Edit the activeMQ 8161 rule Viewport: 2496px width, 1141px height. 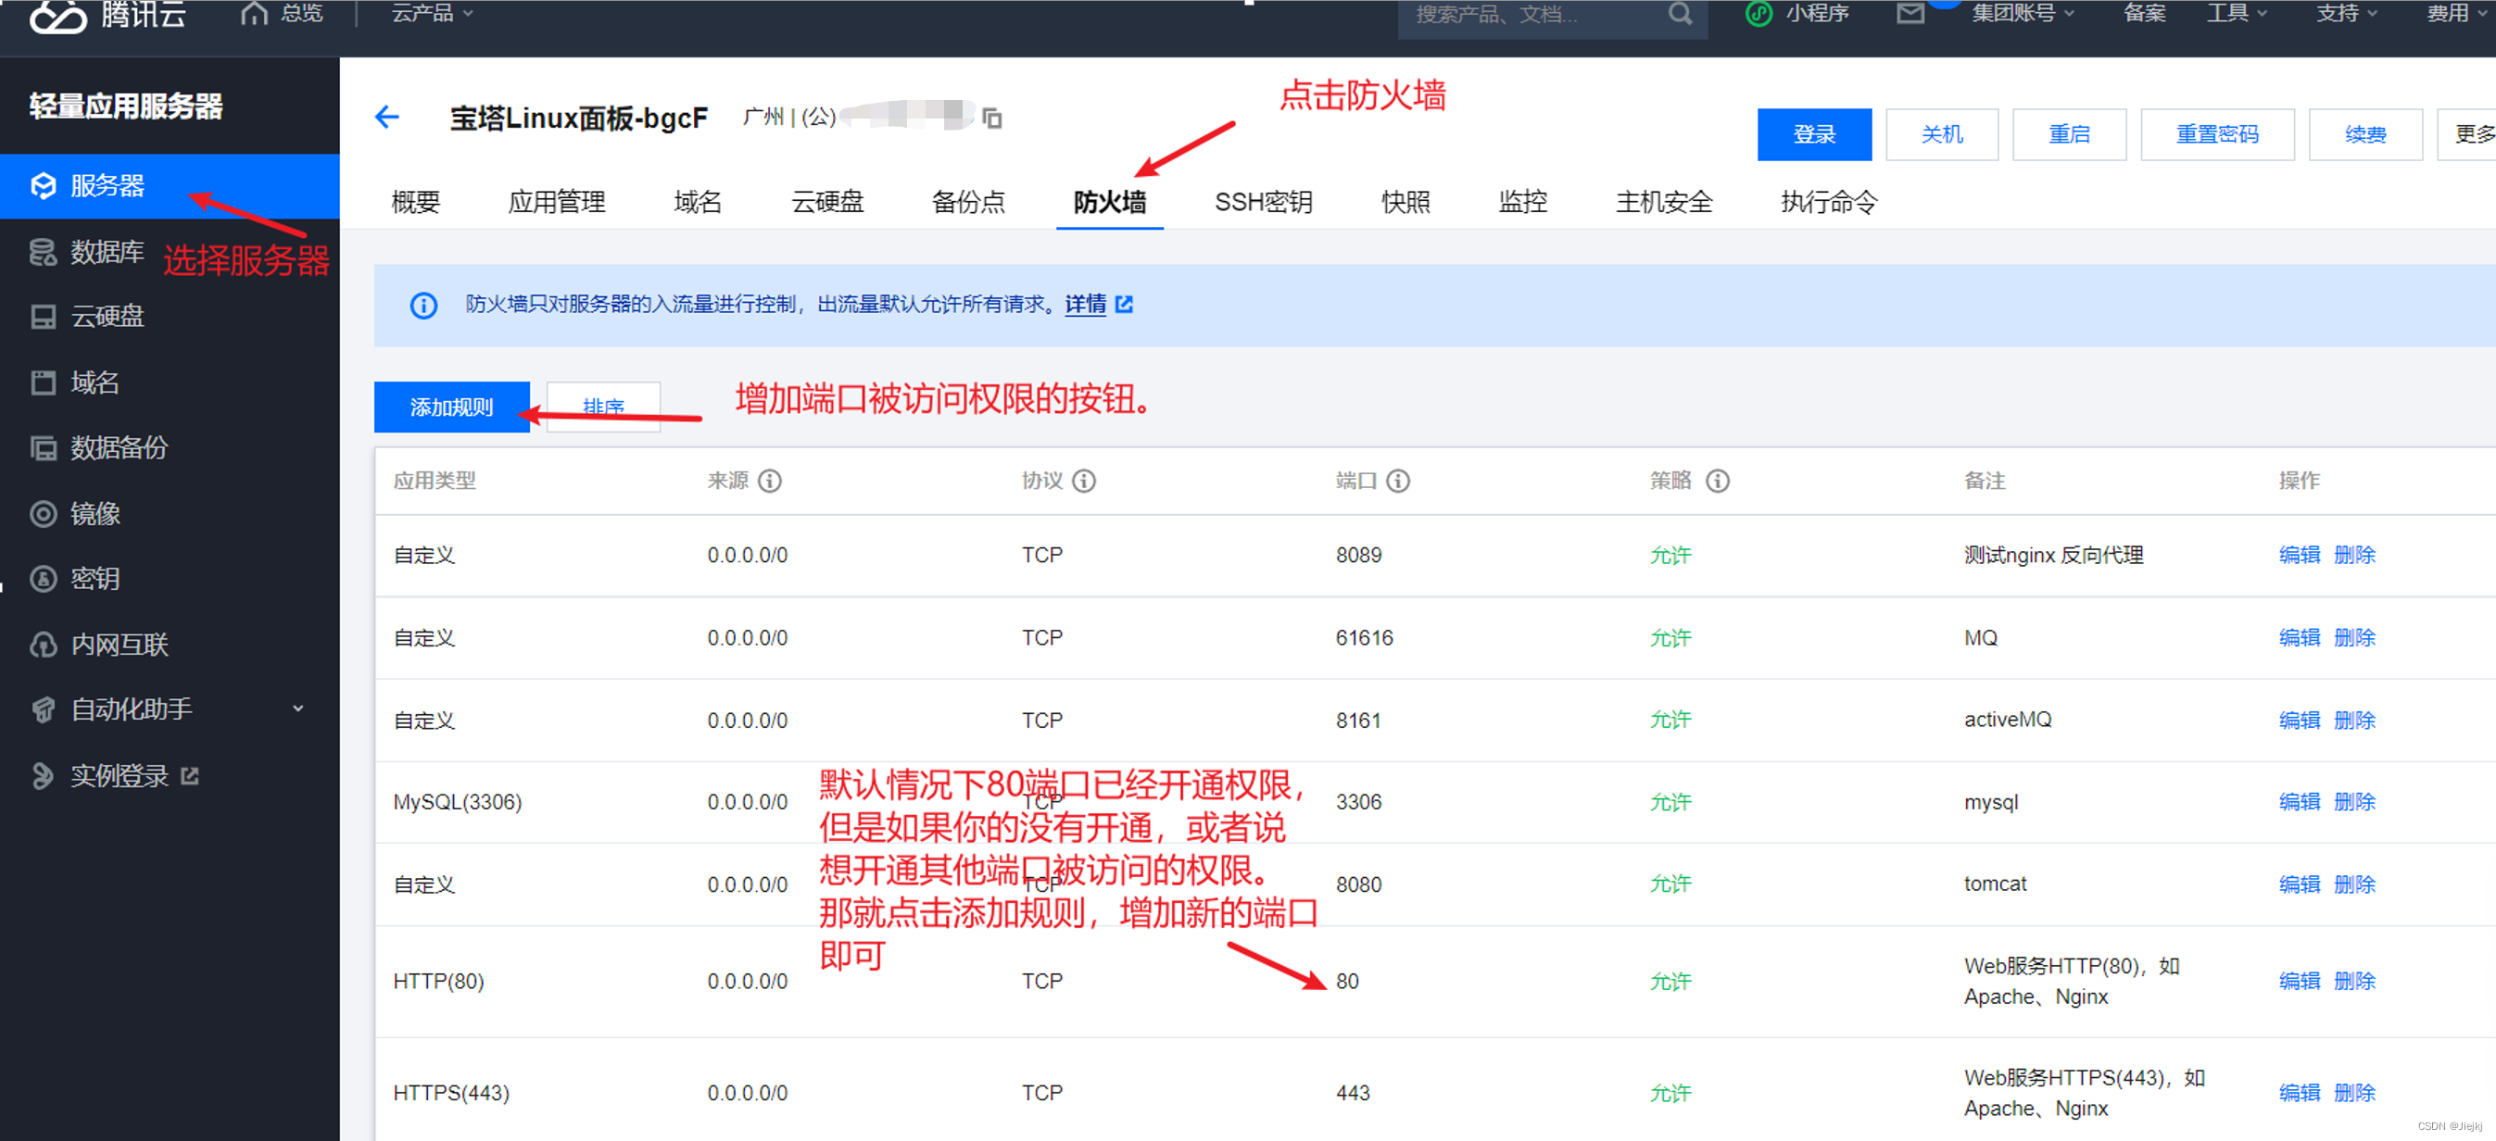[2299, 720]
